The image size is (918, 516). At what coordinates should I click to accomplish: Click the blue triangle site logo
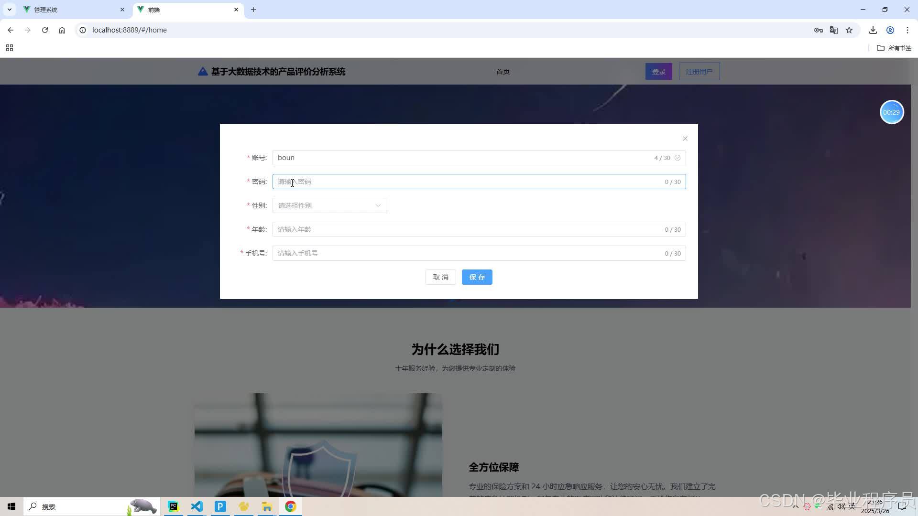(203, 72)
